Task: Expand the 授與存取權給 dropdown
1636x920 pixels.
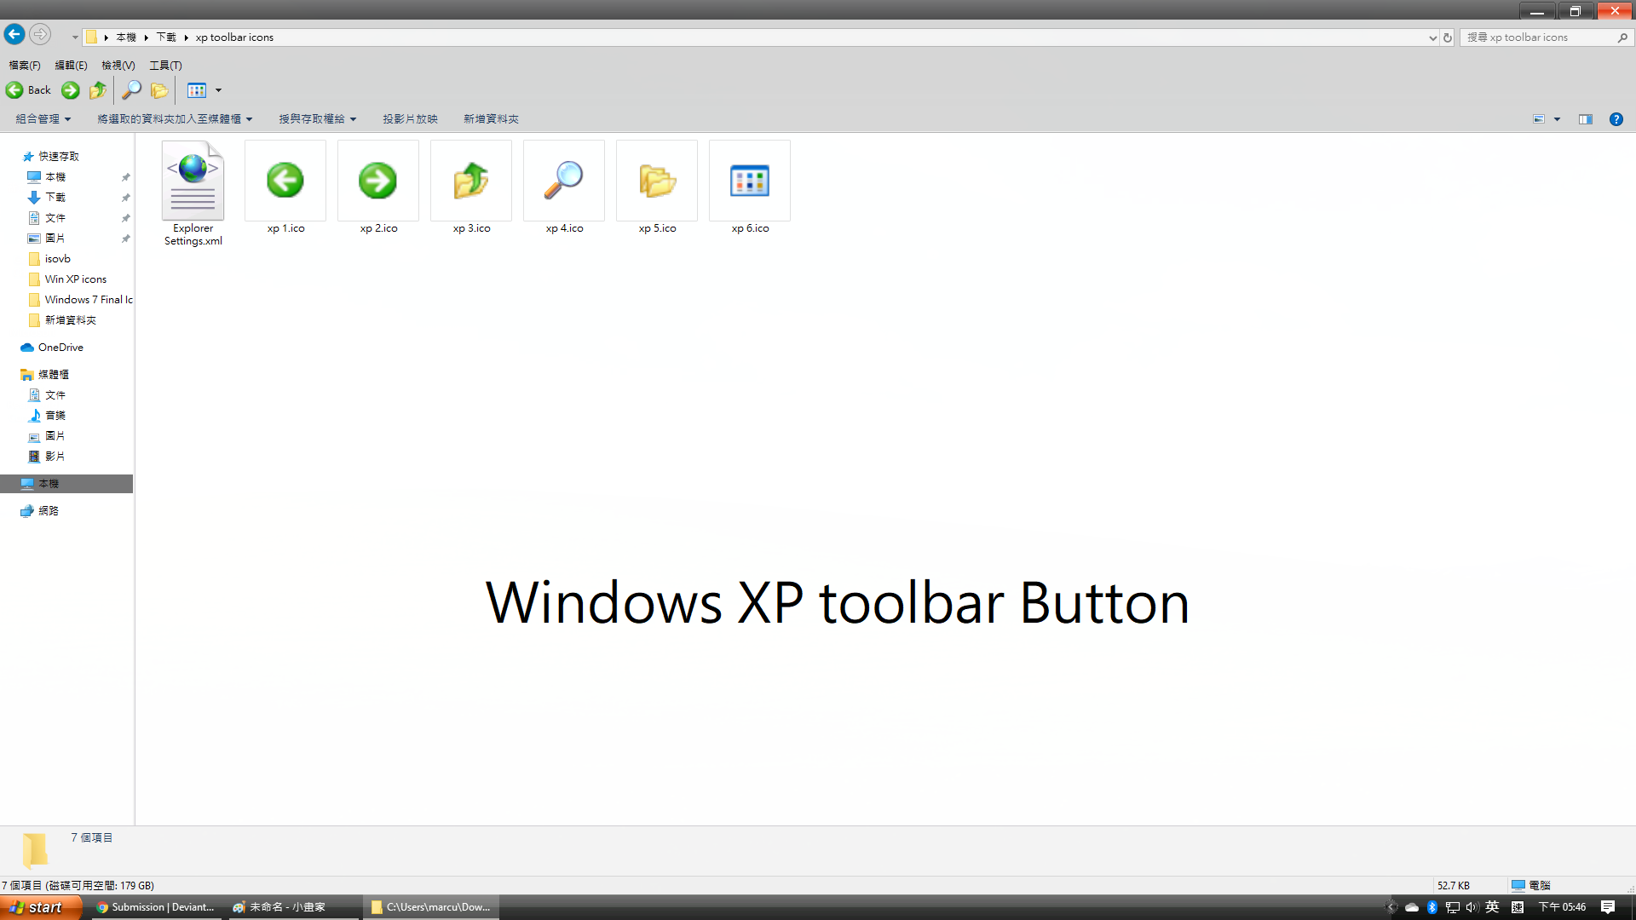Action: [x=316, y=118]
